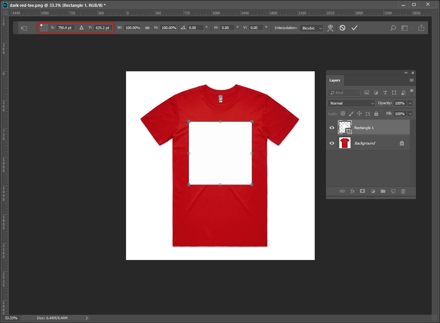The width and height of the screenshot is (440, 323).
Task: Add a layer mask icon
Action: (x=363, y=191)
